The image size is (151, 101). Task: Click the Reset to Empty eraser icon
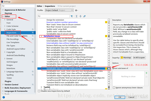(x=84, y=16)
